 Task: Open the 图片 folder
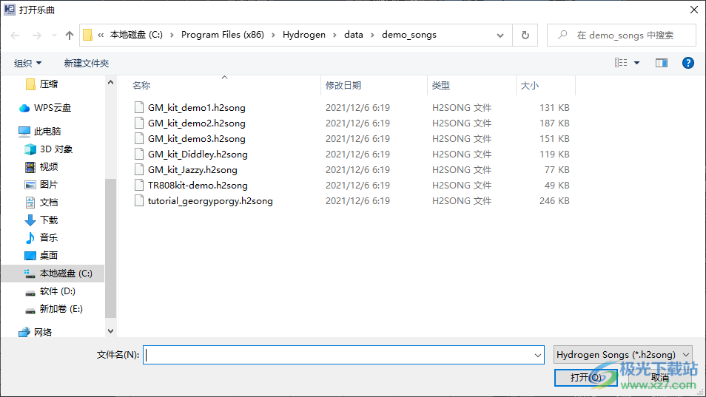pyautogui.click(x=49, y=184)
